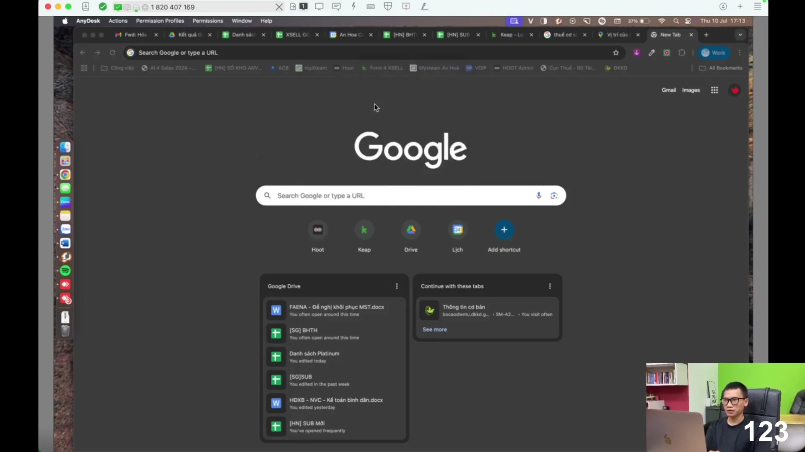Open Chrome three-dot menu
The width and height of the screenshot is (805, 452).
pyautogui.click(x=740, y=53)
